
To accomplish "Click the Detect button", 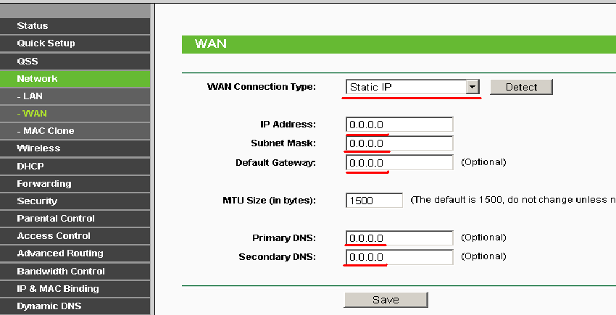I will [521, 87].
